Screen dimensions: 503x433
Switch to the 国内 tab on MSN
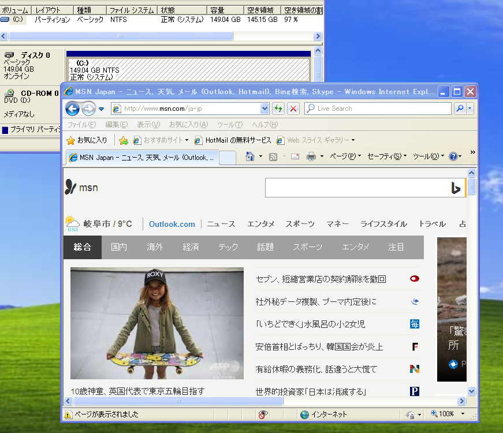click(118, 247)
